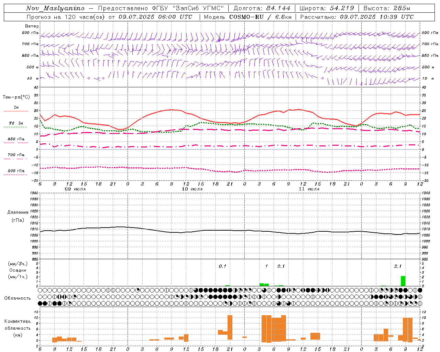Click the 850 гПа temperature legend line
This screenshot has height=352, width=440.
click(x=16, y=143)
